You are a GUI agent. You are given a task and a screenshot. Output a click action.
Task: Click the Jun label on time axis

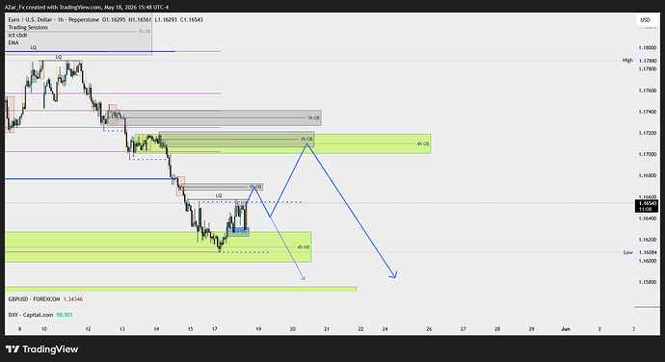pos(566,329)
